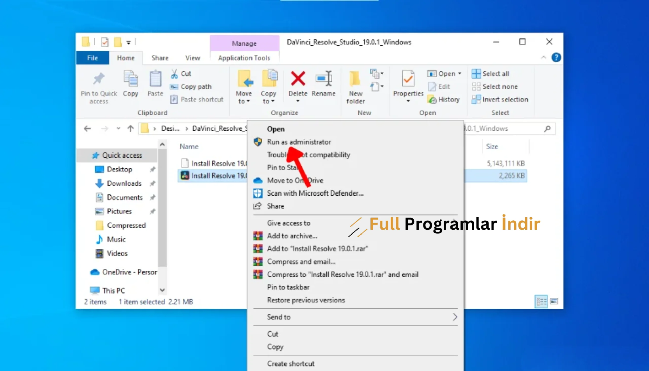
Task: Select Scan with Microsoft Defender
Action: 355,193
